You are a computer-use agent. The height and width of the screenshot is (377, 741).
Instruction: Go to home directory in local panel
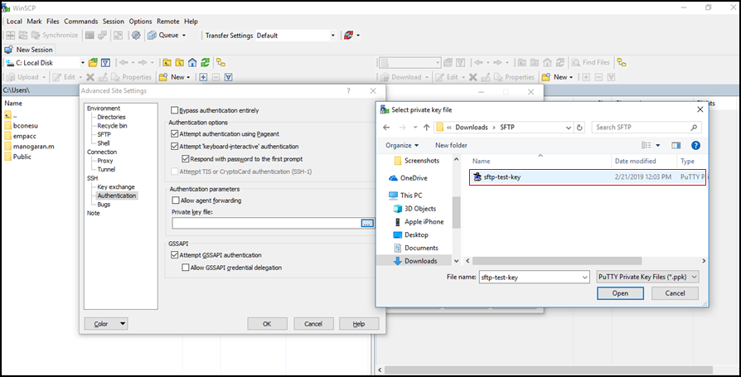[192, 62]
